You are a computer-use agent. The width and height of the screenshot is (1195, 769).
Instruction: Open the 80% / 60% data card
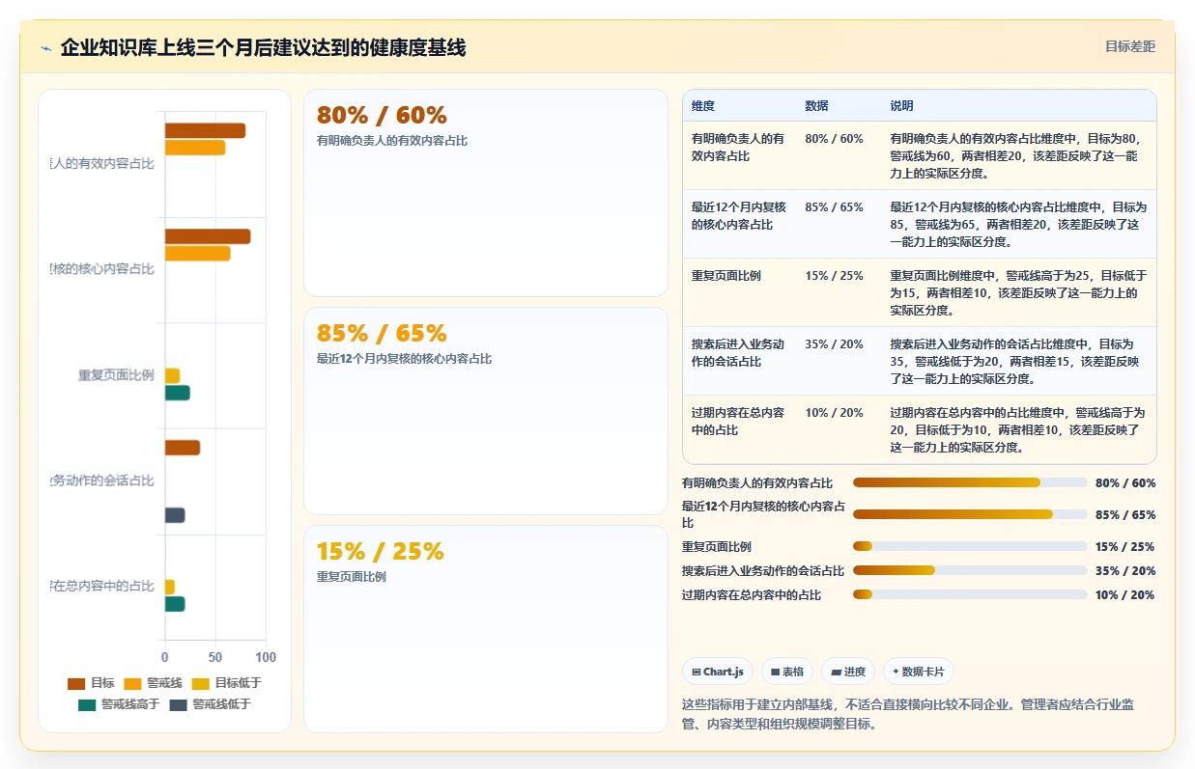click(486, 193)
